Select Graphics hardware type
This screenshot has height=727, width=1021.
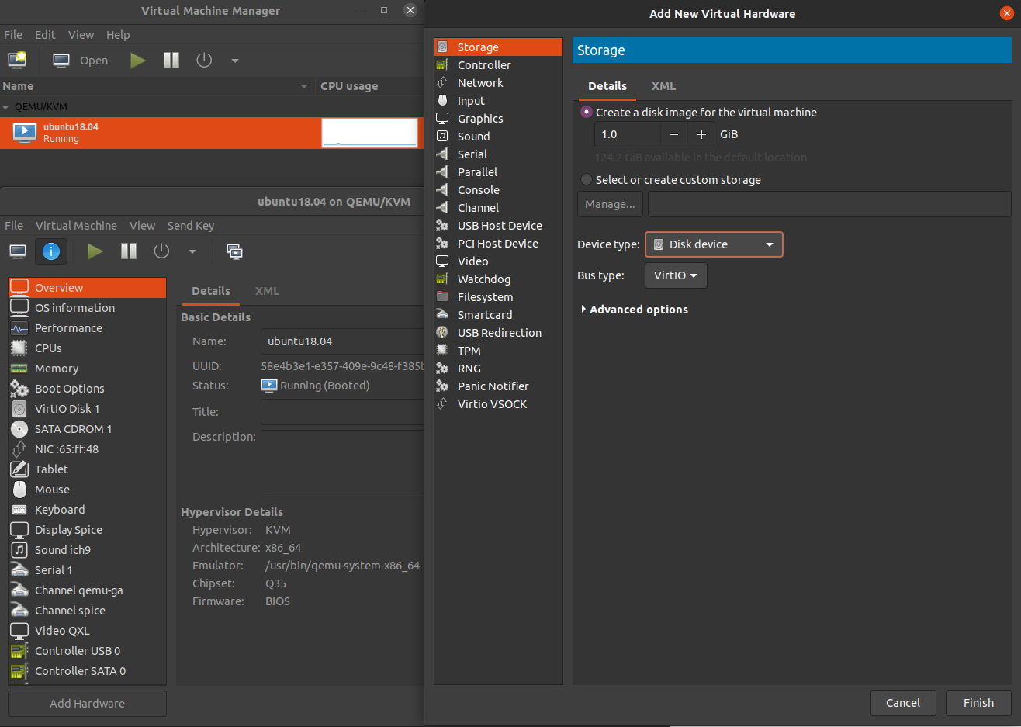pos(498,119)
